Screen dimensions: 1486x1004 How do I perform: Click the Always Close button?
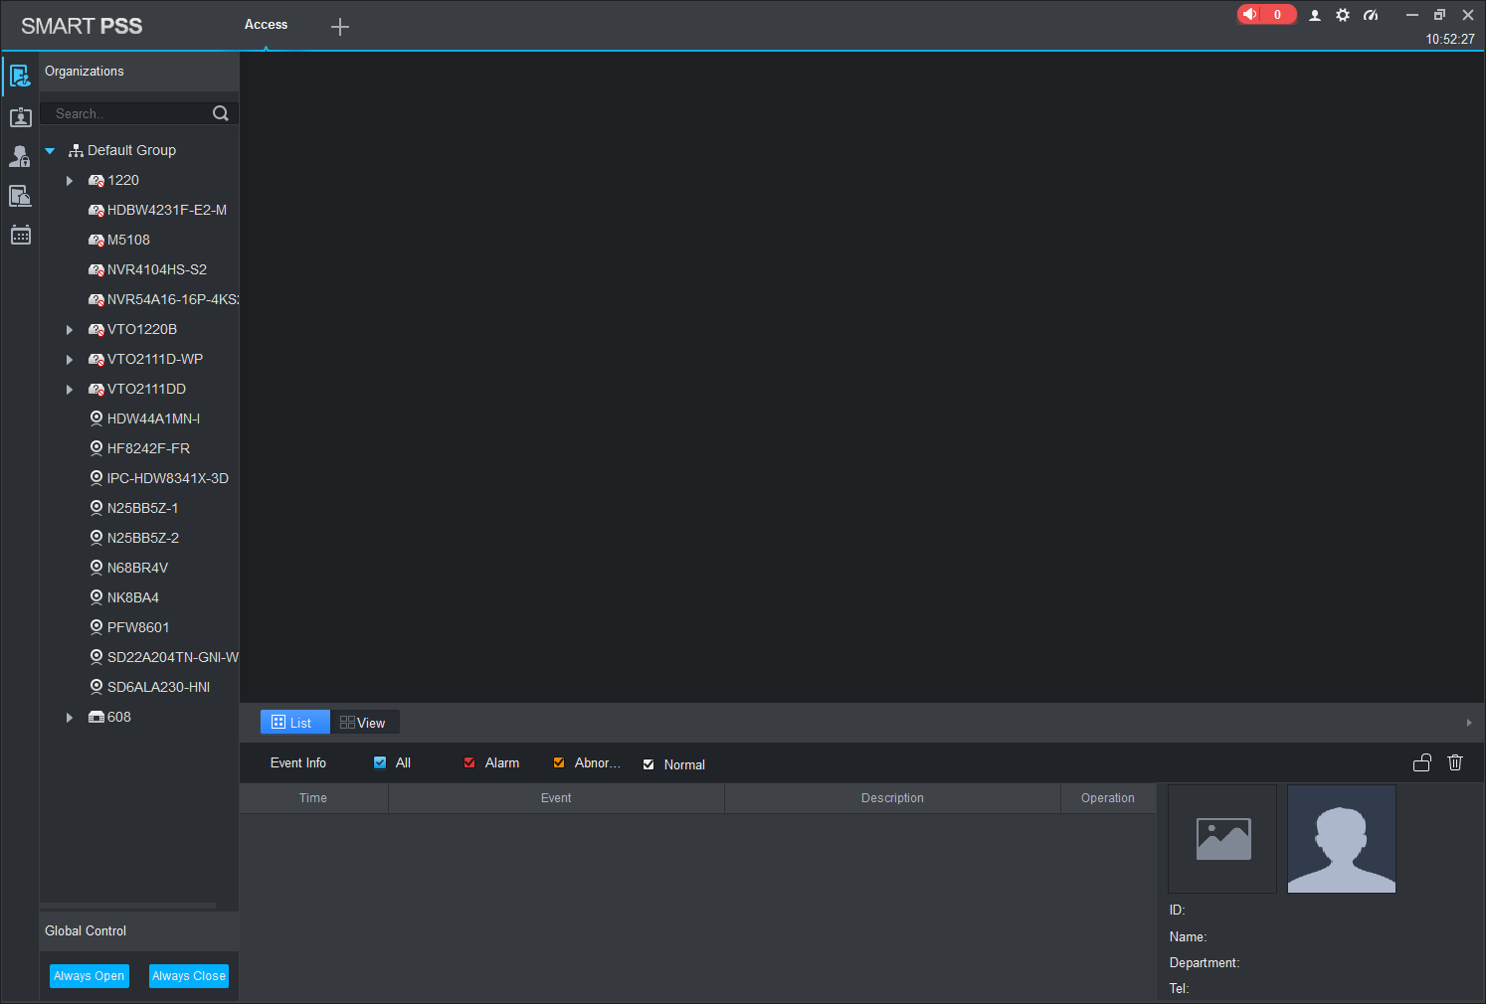pyautogui.click(x=189, y=976)
